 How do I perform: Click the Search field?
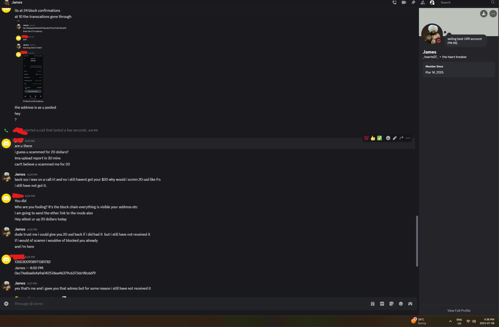(467, 3)
